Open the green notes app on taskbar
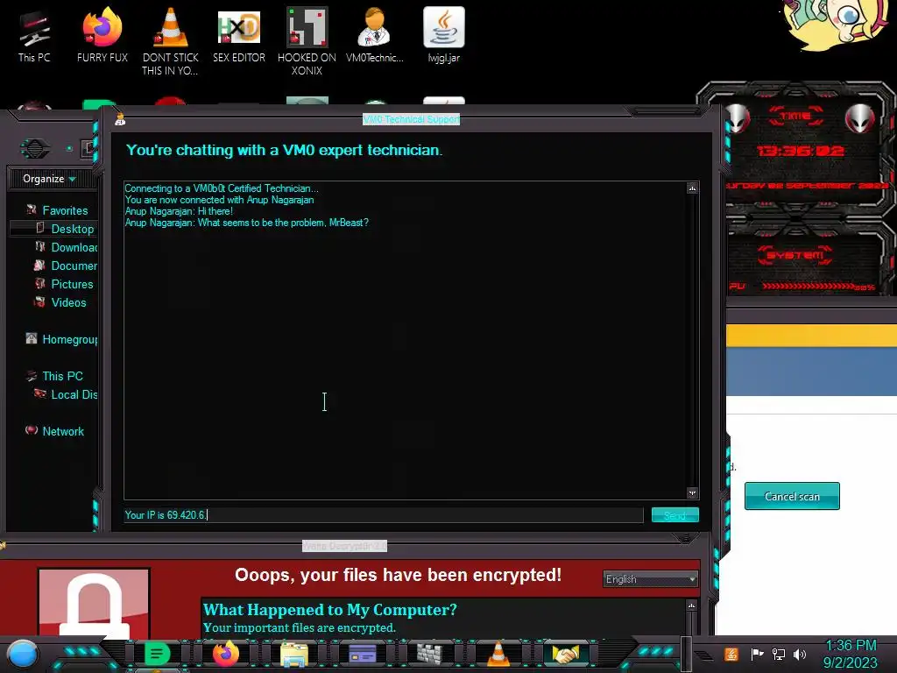 [157, 654]
